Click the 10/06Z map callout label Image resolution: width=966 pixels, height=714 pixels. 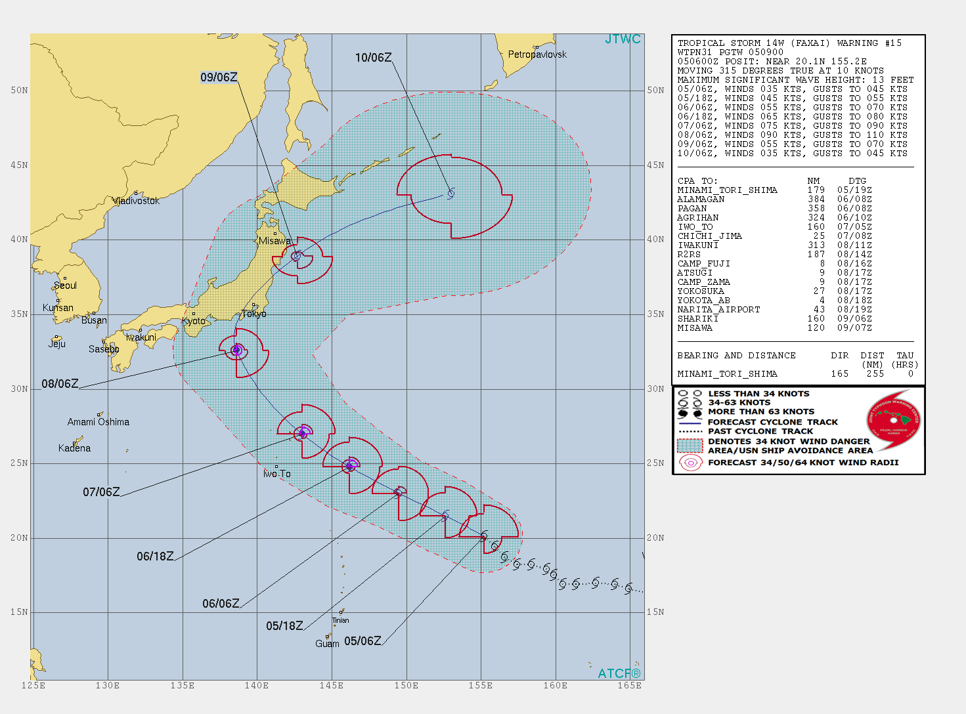coord(374,58)
